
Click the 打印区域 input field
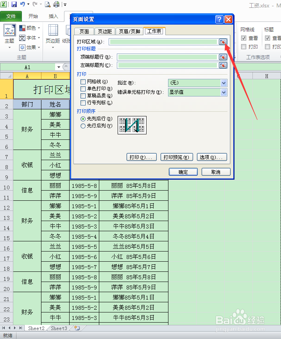(163, 42)
